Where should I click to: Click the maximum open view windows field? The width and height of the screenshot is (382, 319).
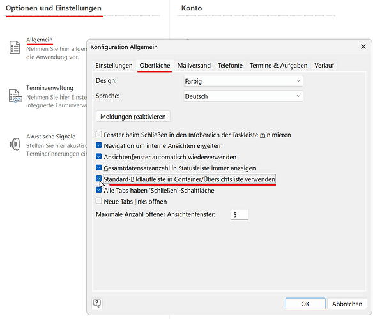point(240,215)
